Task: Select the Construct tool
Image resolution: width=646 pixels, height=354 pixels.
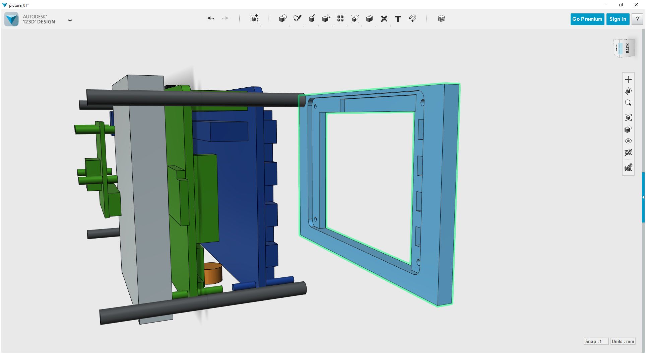Action: [312, 19]
